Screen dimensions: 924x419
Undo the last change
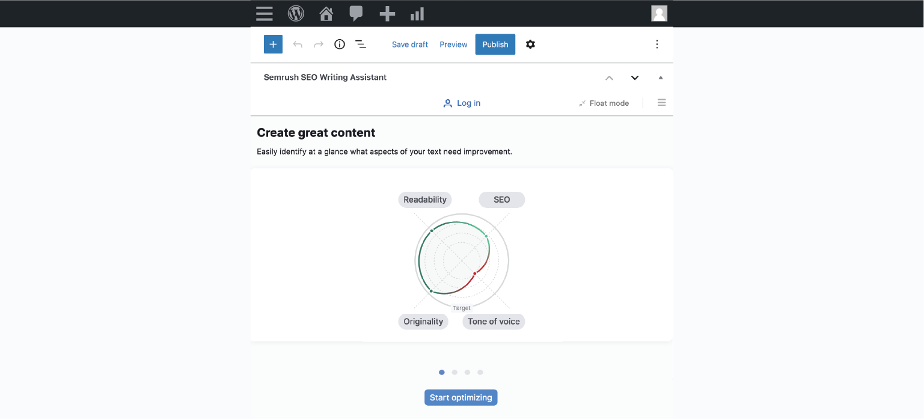click(298, 44)
